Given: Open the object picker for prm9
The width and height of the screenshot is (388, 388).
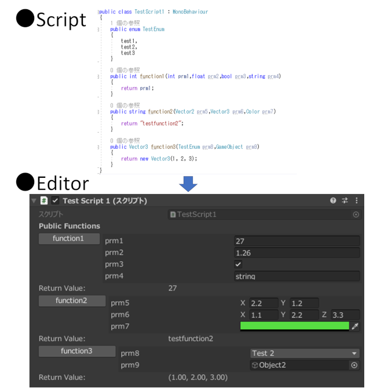Looking at the screenshot, I should click(354, 365).
